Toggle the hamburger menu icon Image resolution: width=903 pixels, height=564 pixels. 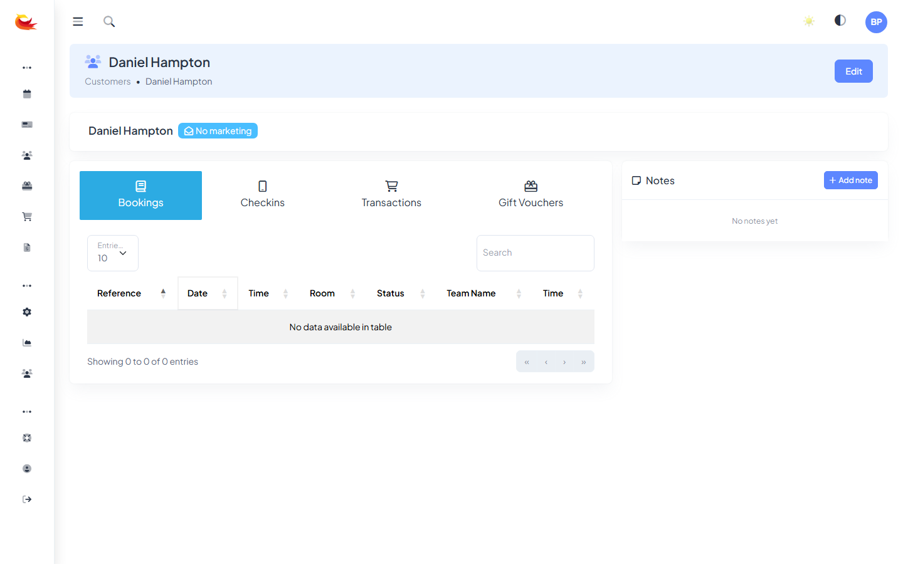tap(78, 21)
